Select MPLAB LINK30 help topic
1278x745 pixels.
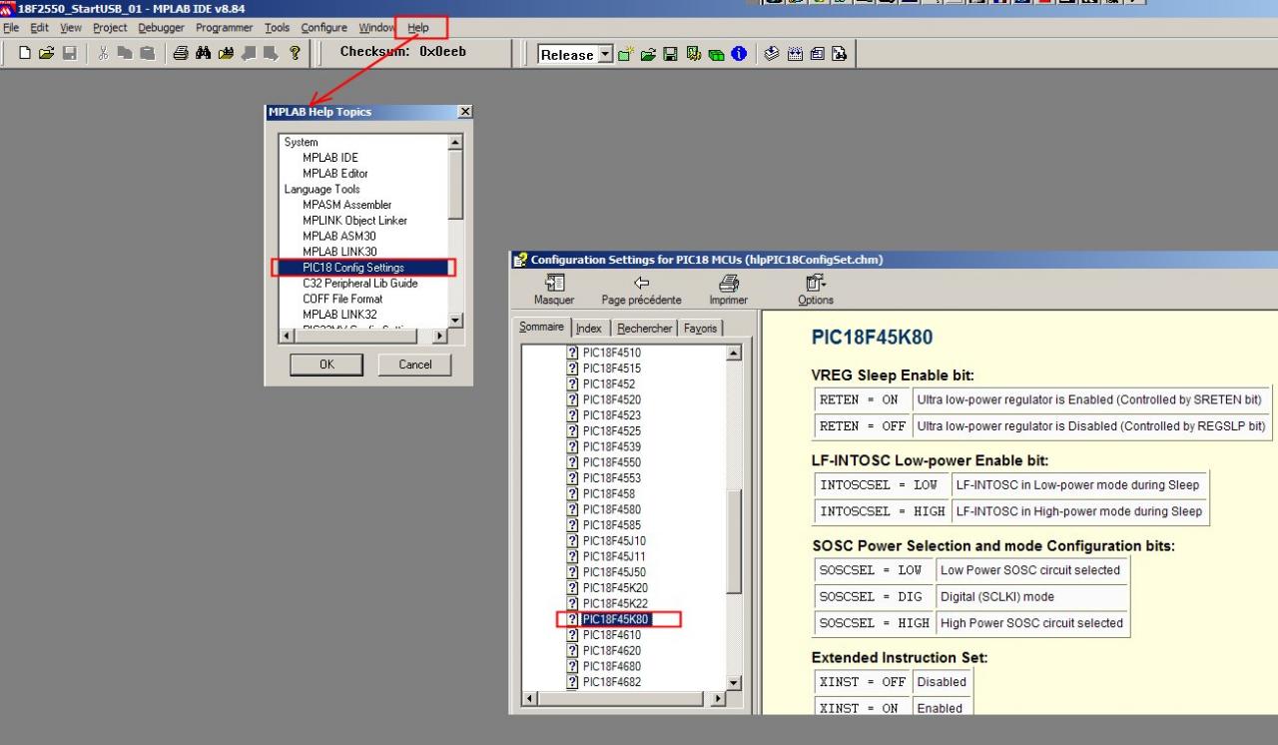click(339, 252)
